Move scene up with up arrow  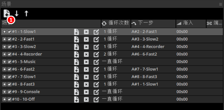tap(26, 14)
